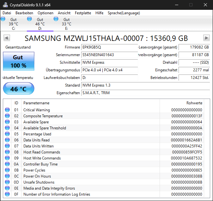Select the Data Units Read parameter name

point(36,140)
